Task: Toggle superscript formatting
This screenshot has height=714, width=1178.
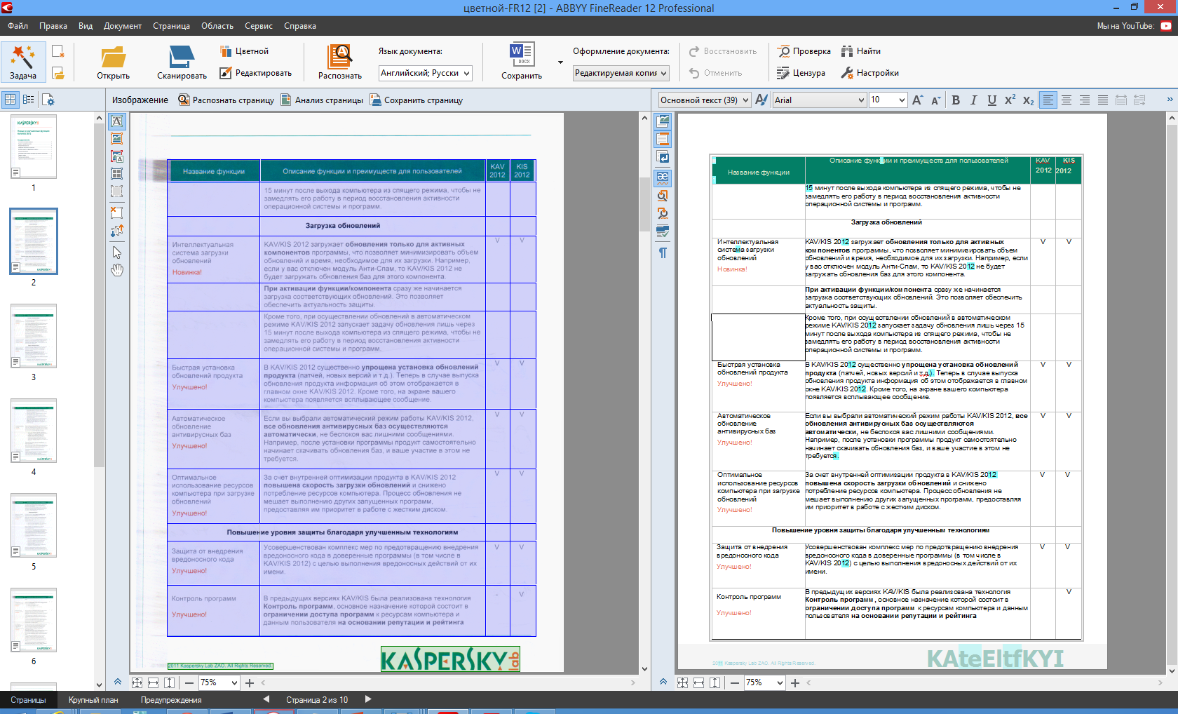Action: 1010,100
